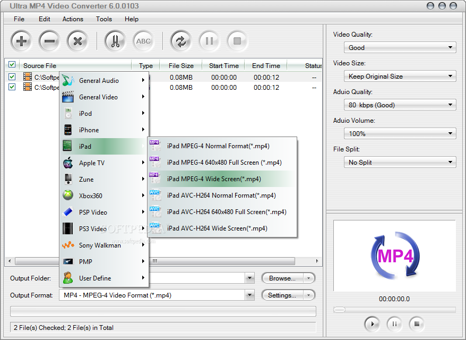Toggle the select-all checkbox in list header
This screenshot has width=466, height=340.
(x=12, y=65)
